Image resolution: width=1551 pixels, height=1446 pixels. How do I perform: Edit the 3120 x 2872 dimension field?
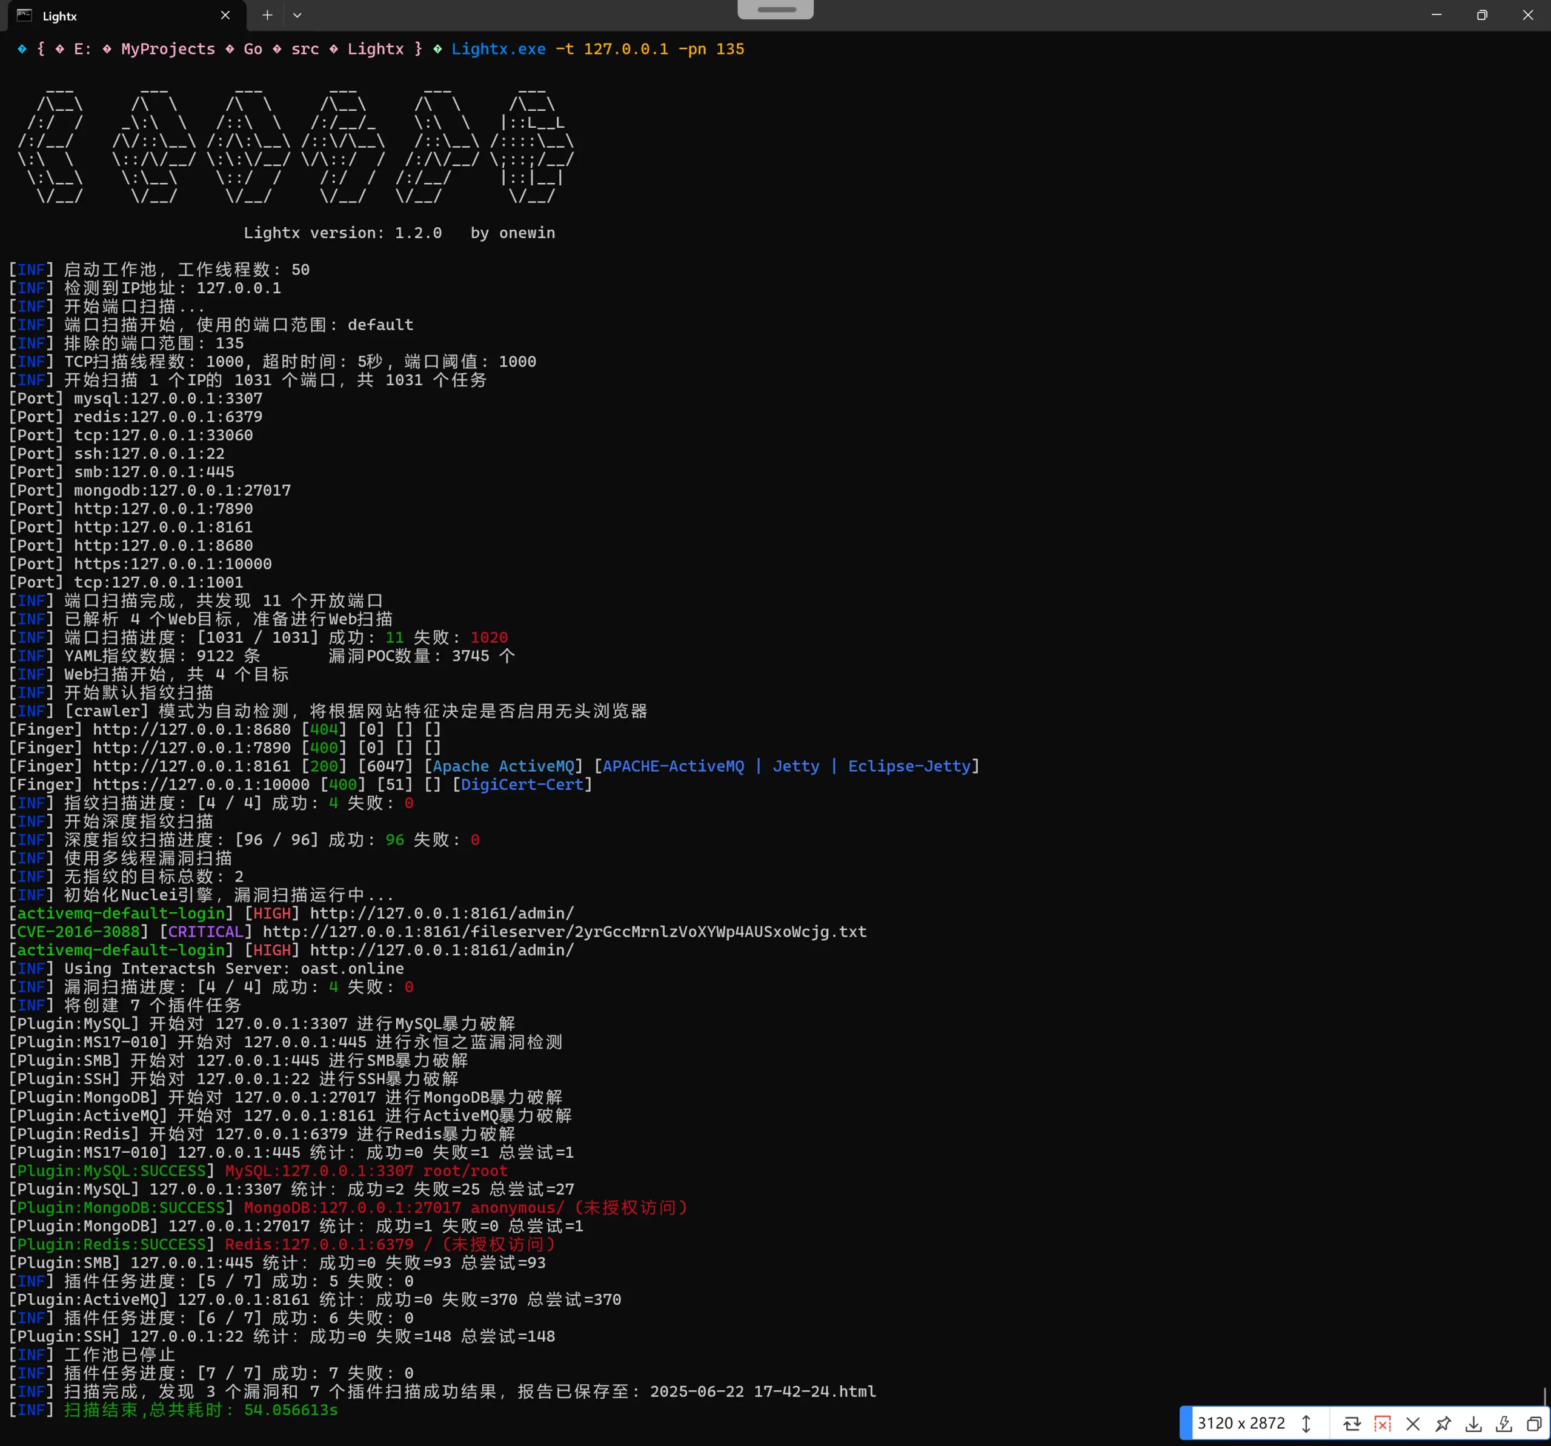click(1242, 1424)
